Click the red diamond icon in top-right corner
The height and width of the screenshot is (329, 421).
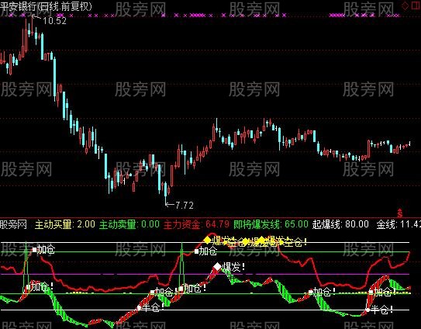pyautogui.click(x=405, y=6)
